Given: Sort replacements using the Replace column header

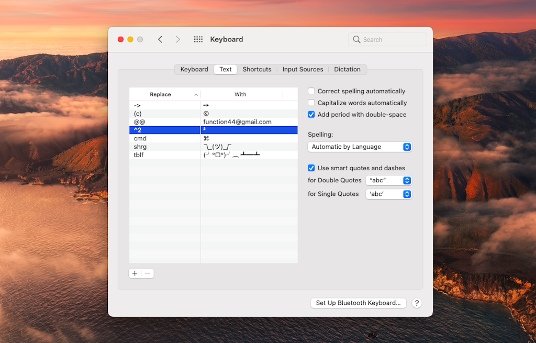Looking at the screenshot, I should click(x=161, y=94).
